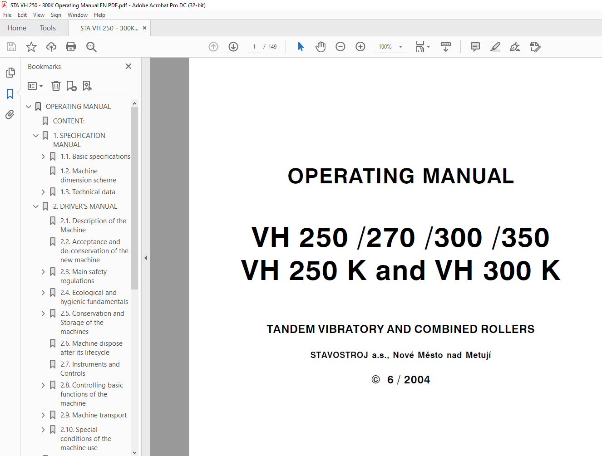Image resolution: width=602 pixels, height=456 pixels.
Task: Collapse the OPERATING MANUAL bookmark
Action: coord(29,107)
